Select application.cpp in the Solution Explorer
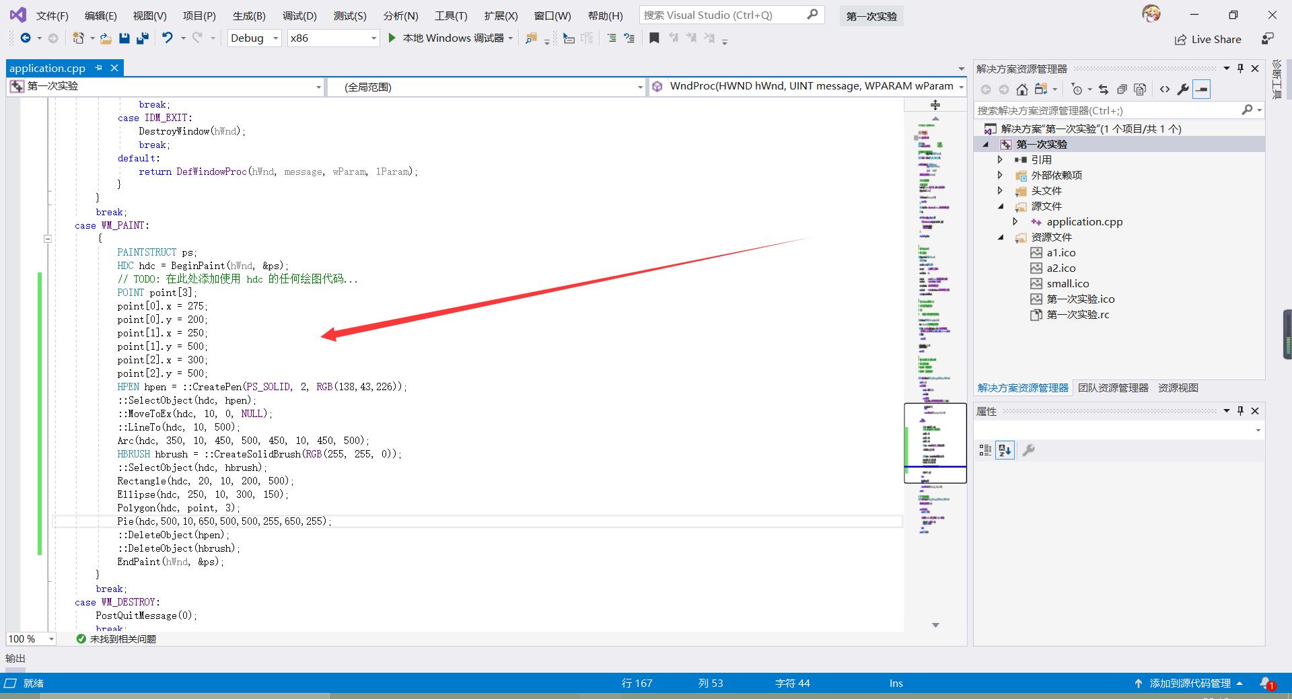1292x699 pixels. 1085,222
